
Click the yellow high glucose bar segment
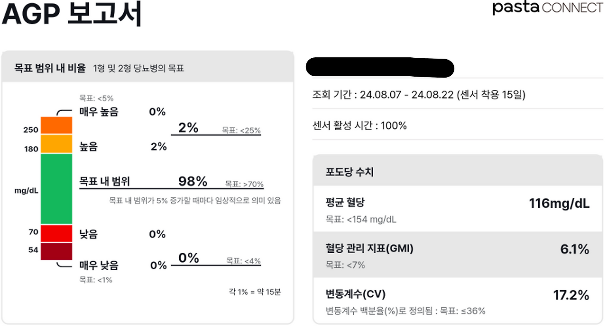tap(56, 144)
